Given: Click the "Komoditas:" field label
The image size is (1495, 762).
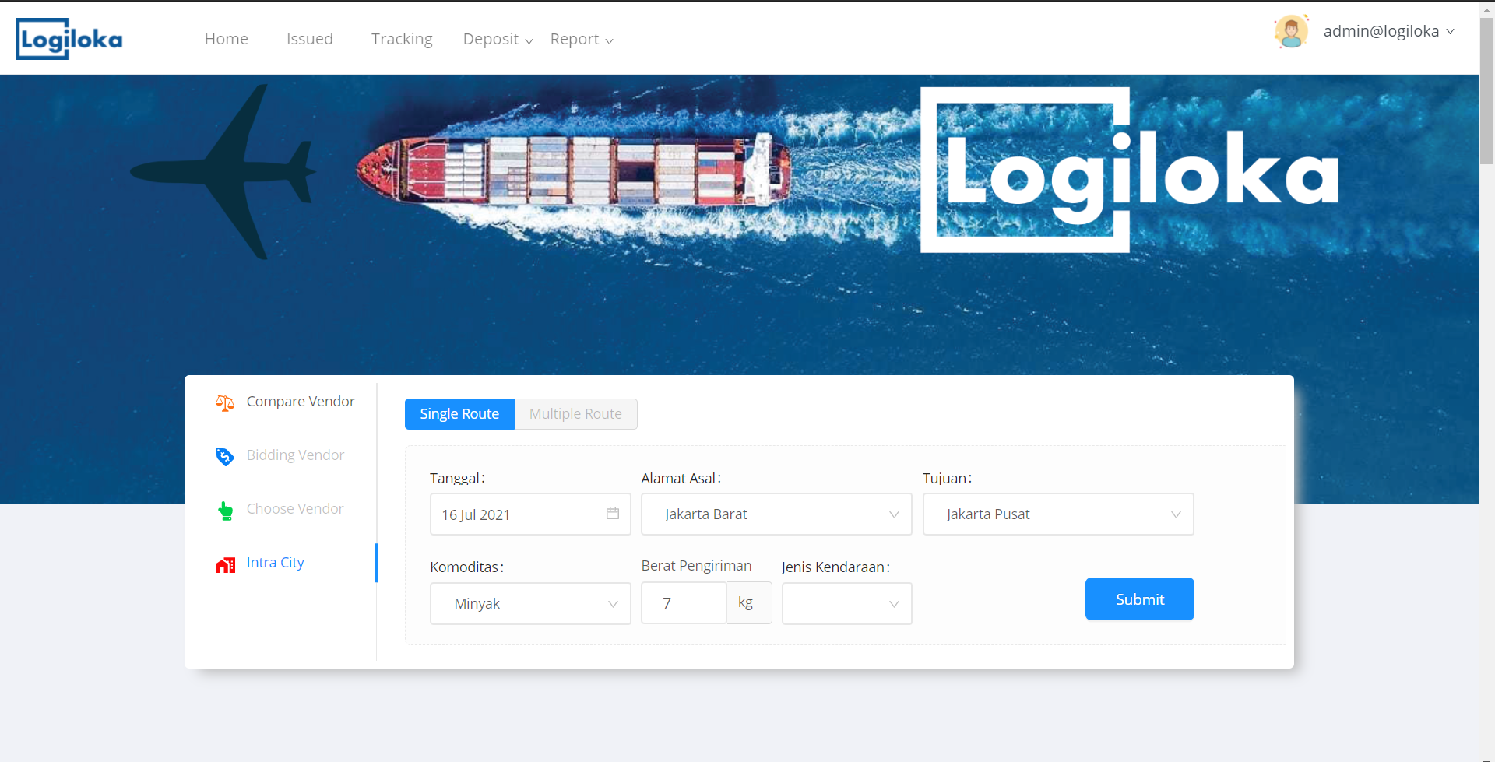Looking at the screenshot, I should click(x=466, y=567).
